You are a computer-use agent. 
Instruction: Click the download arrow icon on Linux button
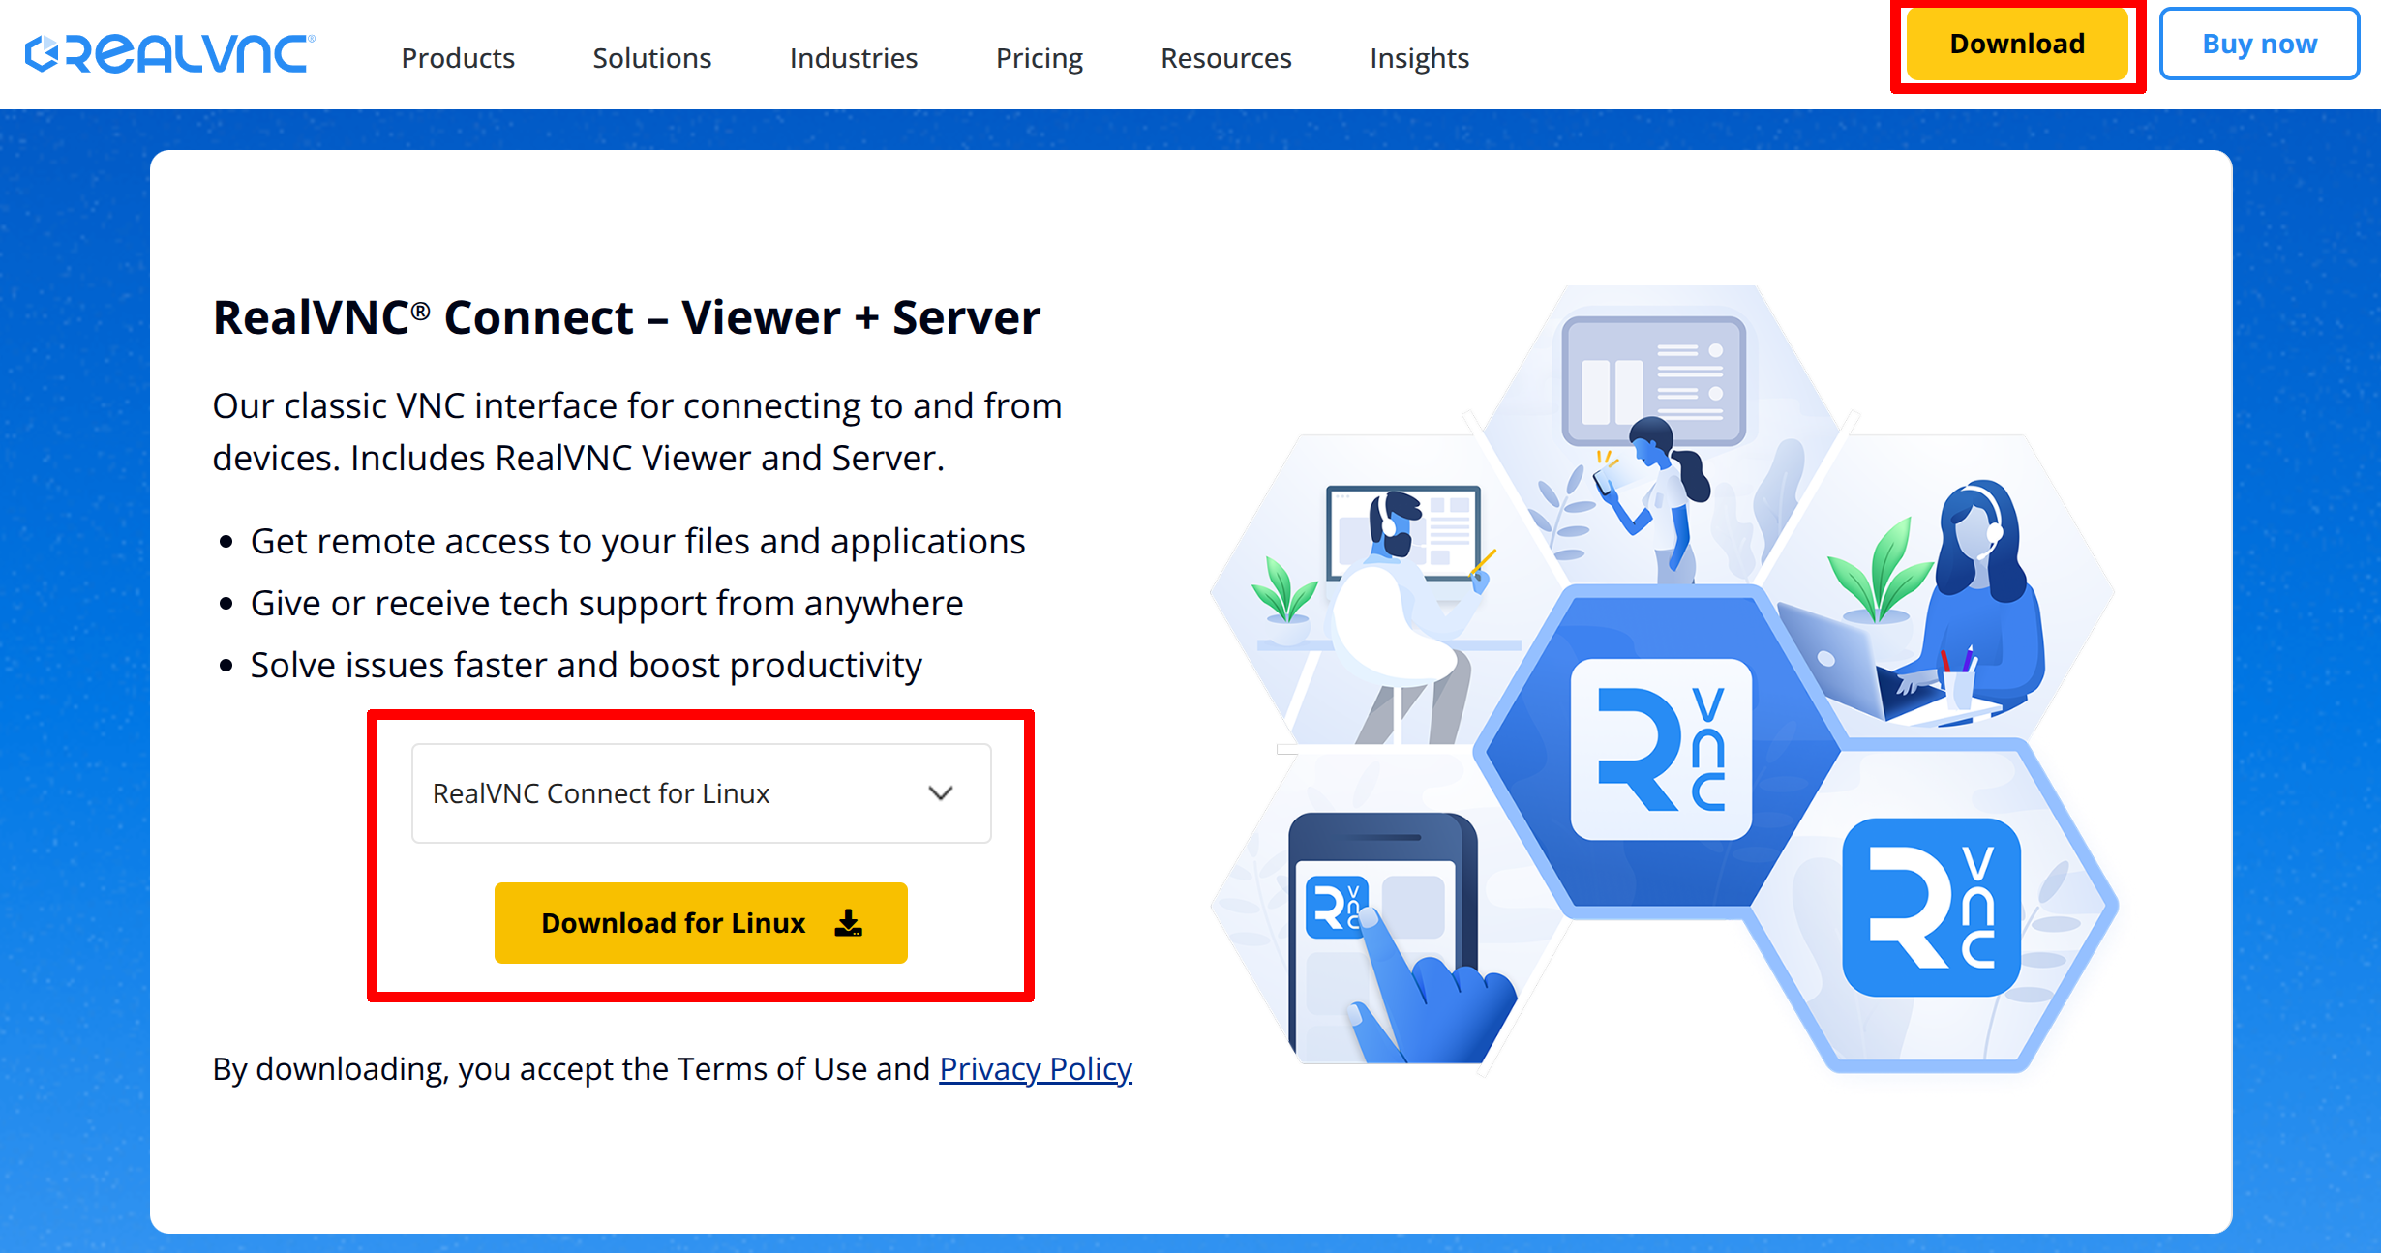[848, 923]
